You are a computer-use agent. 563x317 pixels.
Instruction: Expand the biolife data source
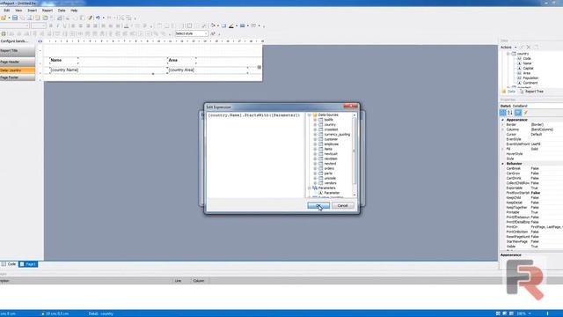point(315,120)
